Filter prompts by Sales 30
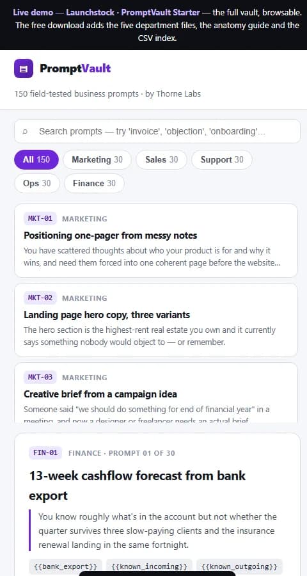Image resolution: width=307 pixels, height=576 pixels. click(x=162, y=159)
